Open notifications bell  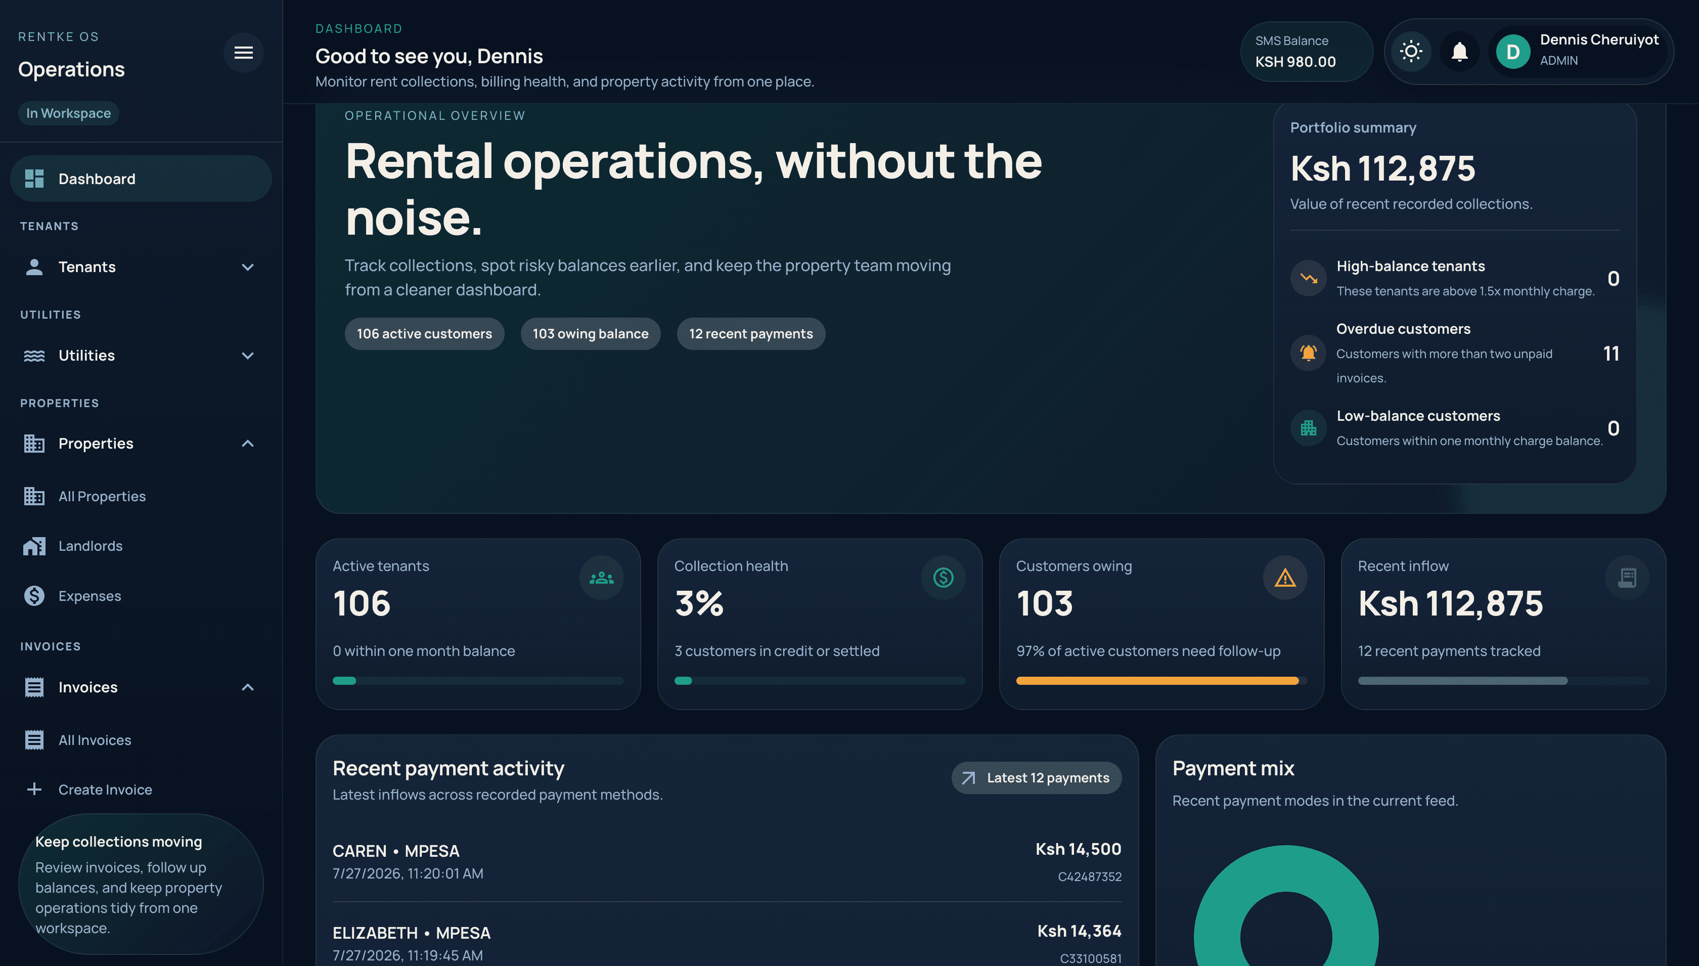[x=1460, y=51]
